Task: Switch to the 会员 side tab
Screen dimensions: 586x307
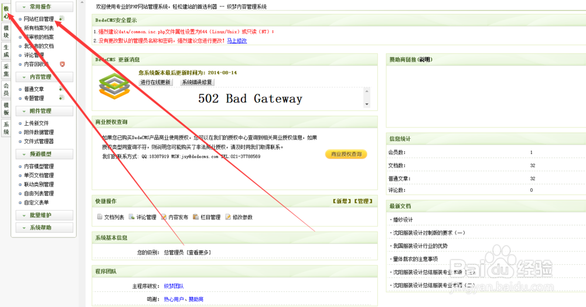Action: (6, 89)
